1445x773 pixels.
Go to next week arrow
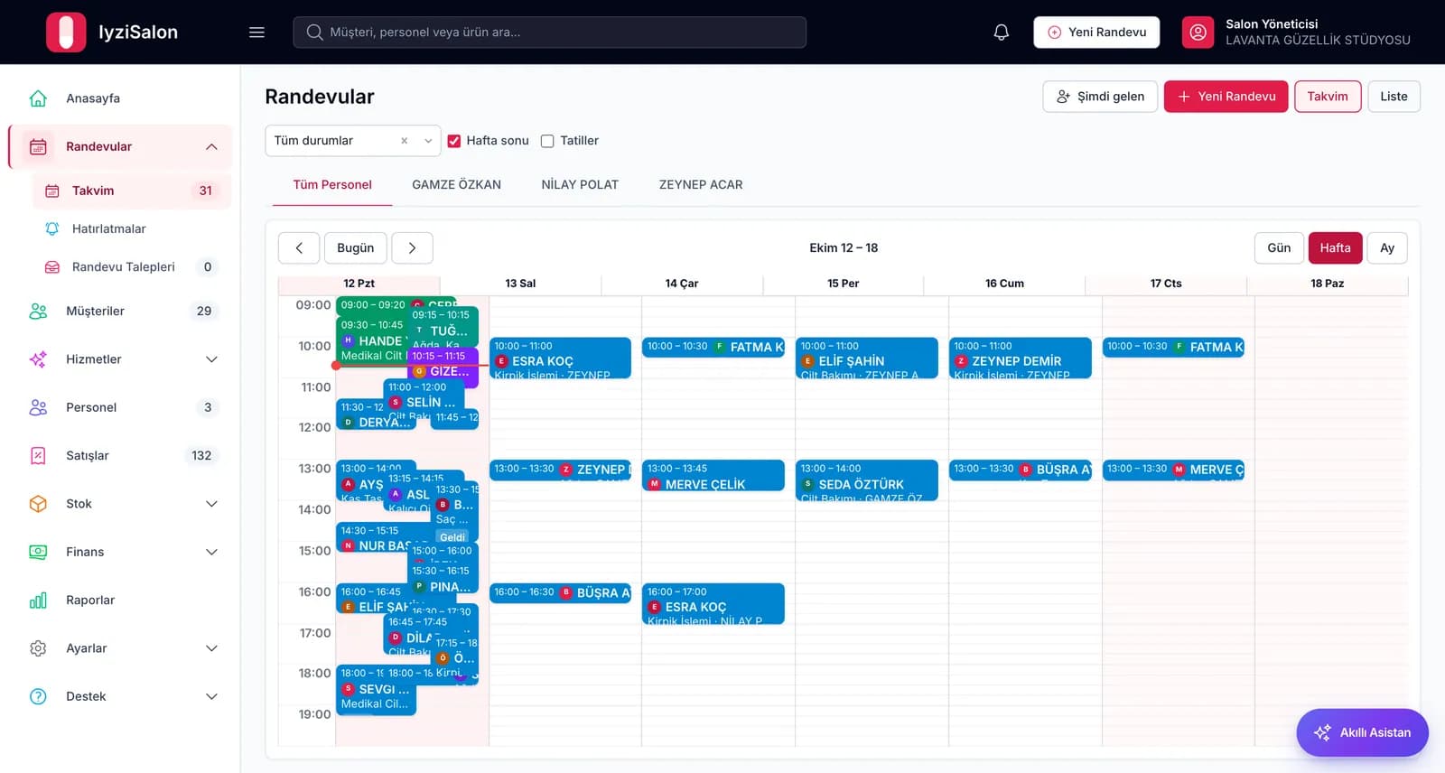[412, 248]
